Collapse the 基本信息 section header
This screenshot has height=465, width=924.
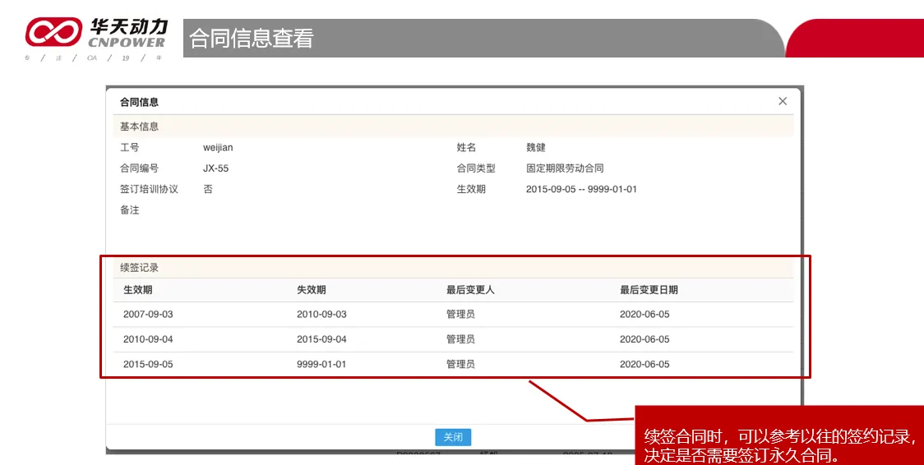coord(140,127)
